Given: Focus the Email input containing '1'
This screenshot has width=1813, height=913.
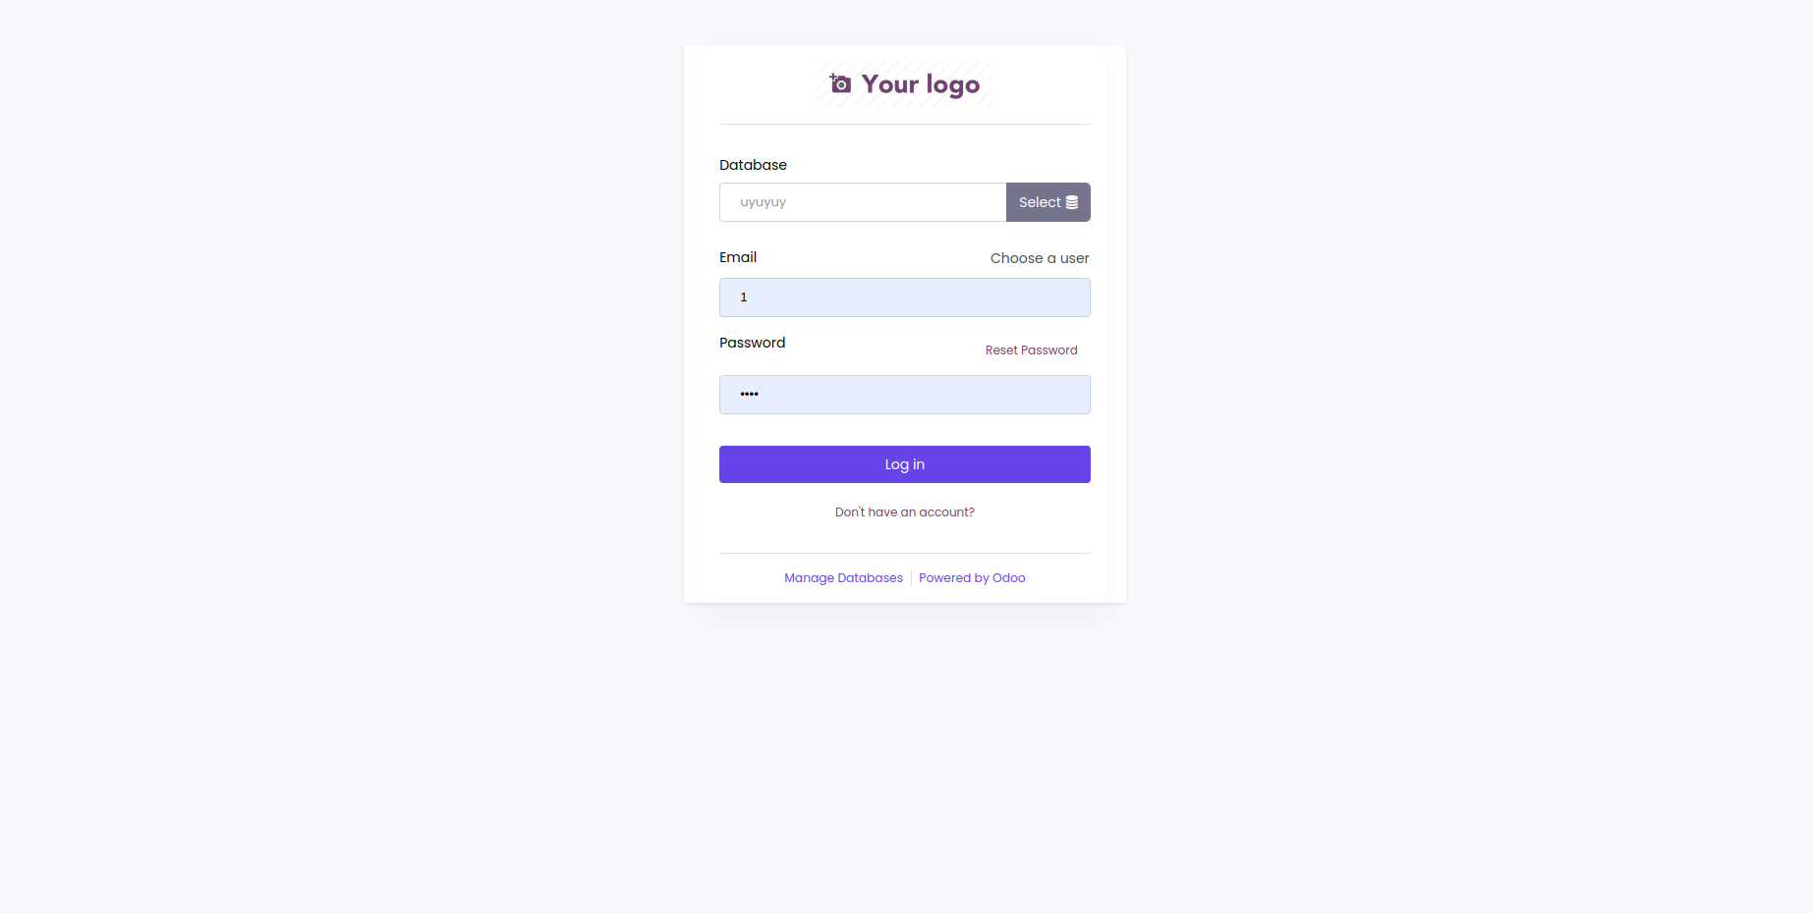Looking at the screenshot, I should [x=904, y=297].
